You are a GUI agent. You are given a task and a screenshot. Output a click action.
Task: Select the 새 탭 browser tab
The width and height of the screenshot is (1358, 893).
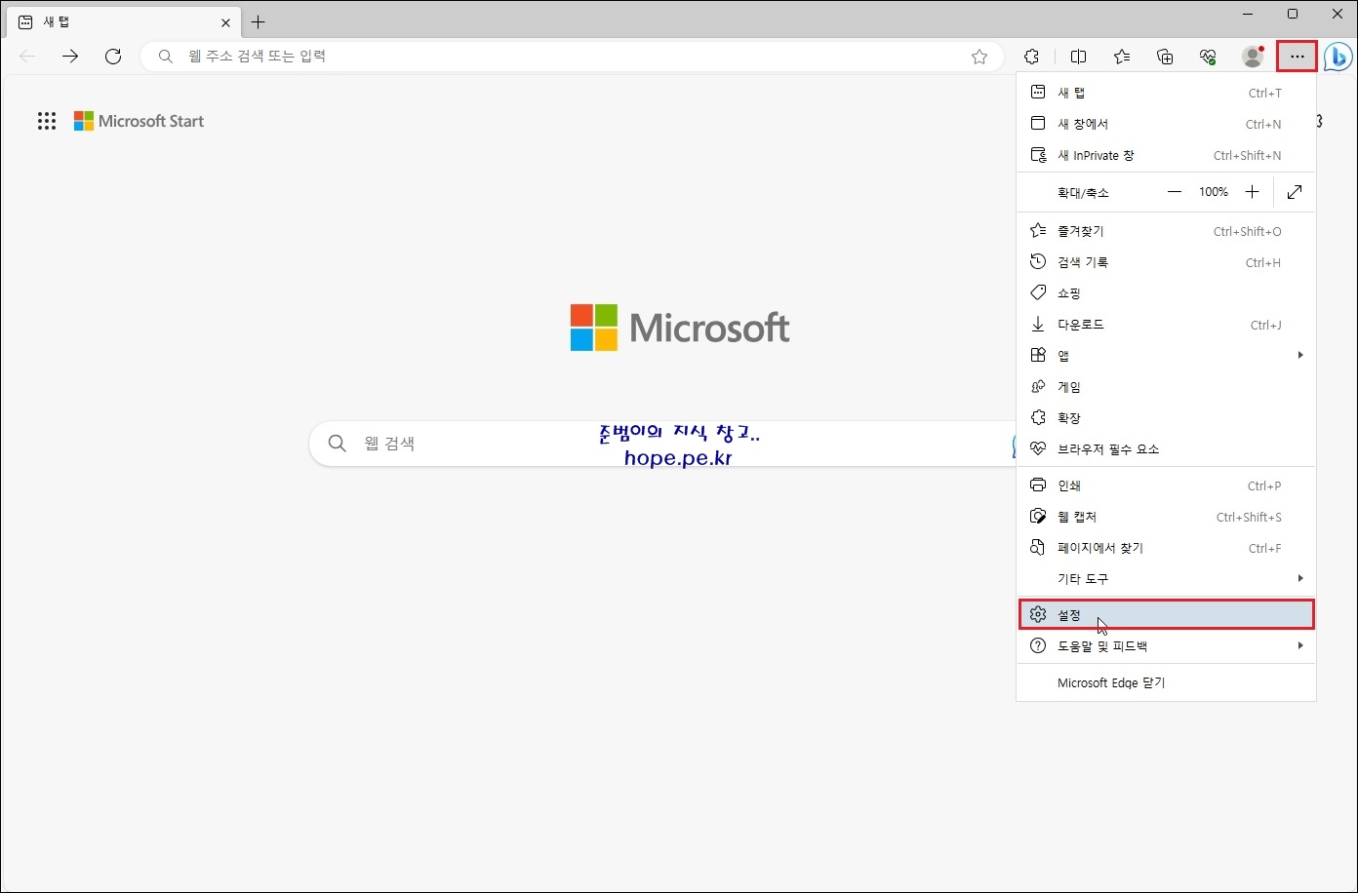click(124, 21)
